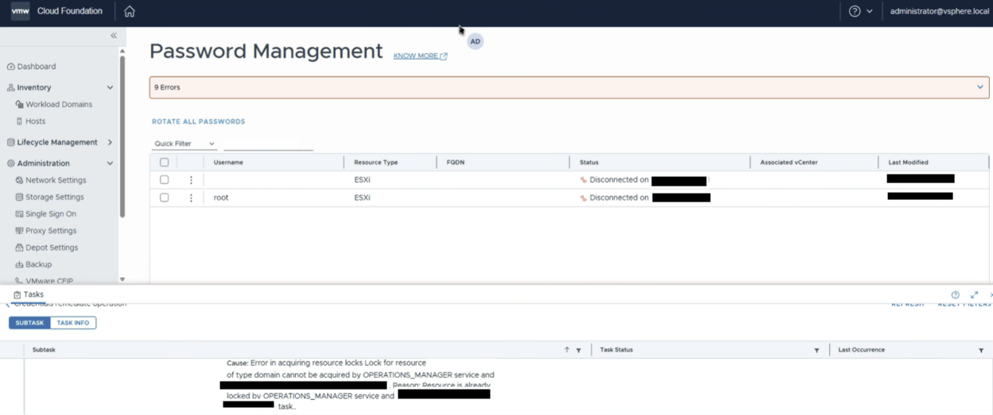The image size is (993, 415).
Task: Click Rotate All Passwords
Action: click(199, 121)
